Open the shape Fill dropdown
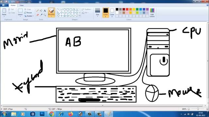209x117 pixels. (x=85, y=13)
